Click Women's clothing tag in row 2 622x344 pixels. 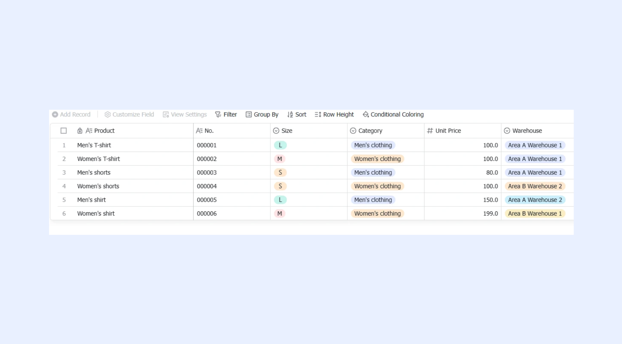[377, 159]
